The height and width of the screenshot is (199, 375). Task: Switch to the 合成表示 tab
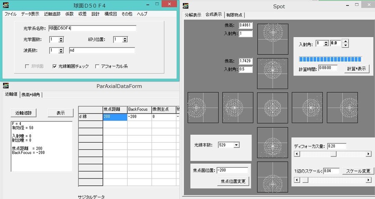(x=214, y=14)
